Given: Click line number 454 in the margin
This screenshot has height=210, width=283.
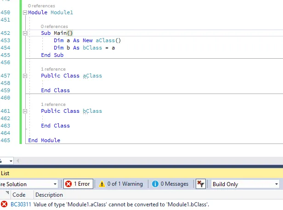Looking at the screenshot, I should click(x=5, y=48).
